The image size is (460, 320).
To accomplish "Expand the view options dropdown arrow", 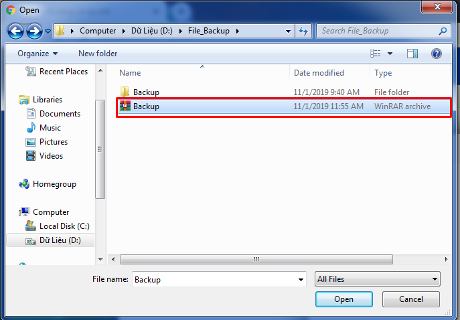I will [390, 54].
